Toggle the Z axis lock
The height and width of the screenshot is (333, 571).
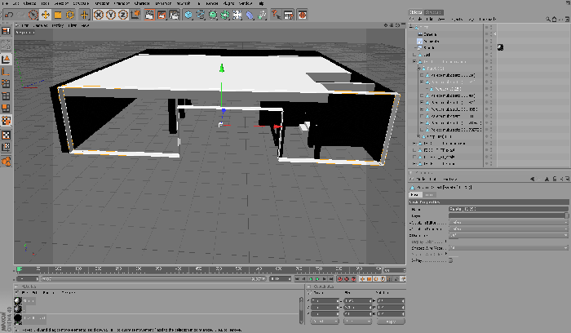click(x=122, y=15)
